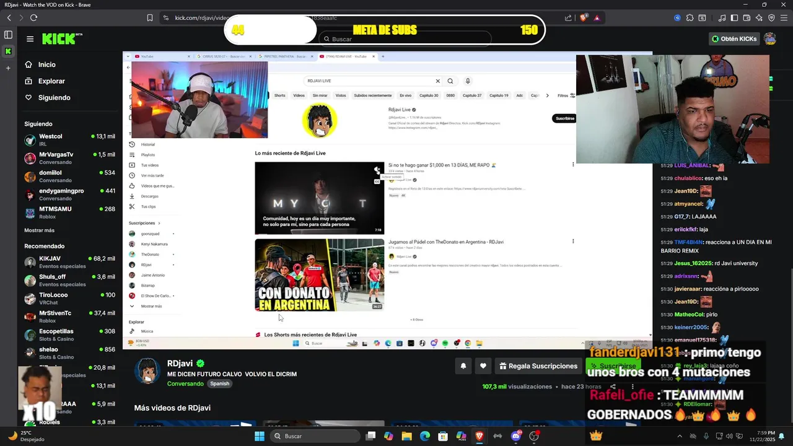Open the Westcol channel

pyautogui.click(x=69, y=139)
